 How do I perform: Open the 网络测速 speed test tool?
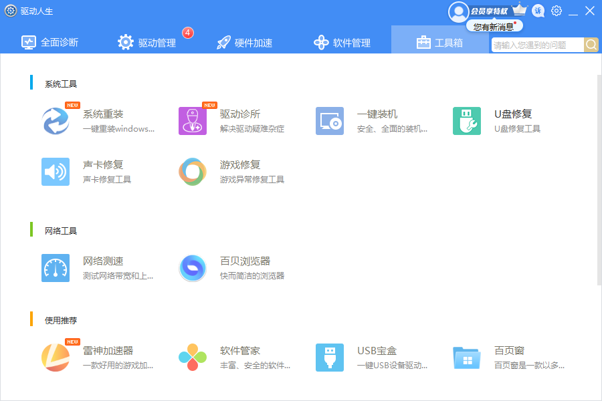tap(56, 268)
